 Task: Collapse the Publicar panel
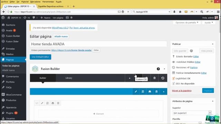[x=213, y=44]
